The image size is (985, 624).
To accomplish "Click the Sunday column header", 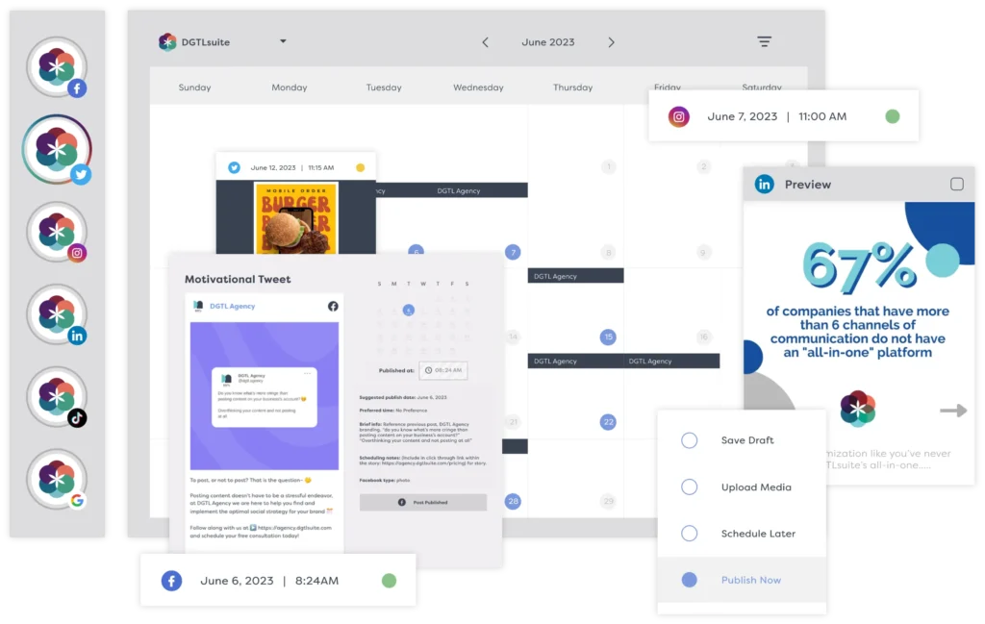I will pyautogui.click(x=194, y=87).
